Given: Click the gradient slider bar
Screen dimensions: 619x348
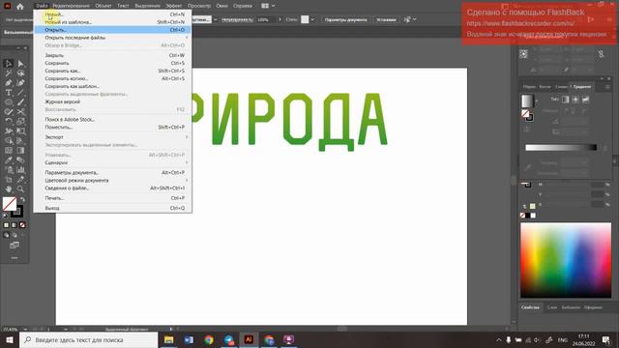Looking at the screenshot, I should (x=561, y=148).
